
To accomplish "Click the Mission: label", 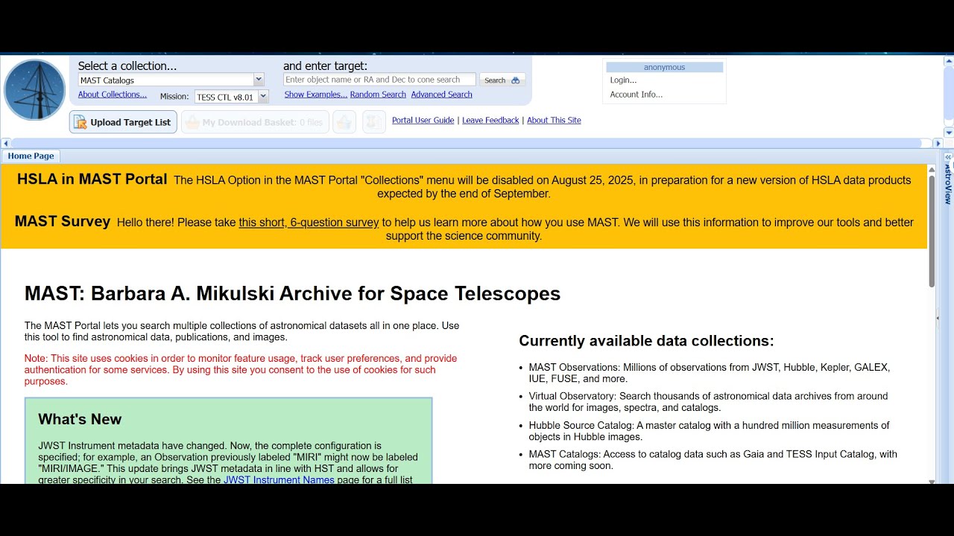I will click(x=174, y=97).
